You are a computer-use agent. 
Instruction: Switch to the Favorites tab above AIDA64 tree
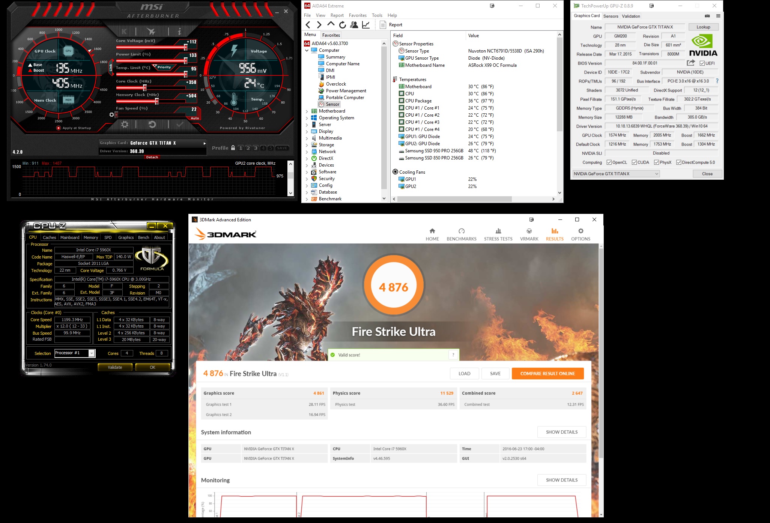click(x=331, y=35)
